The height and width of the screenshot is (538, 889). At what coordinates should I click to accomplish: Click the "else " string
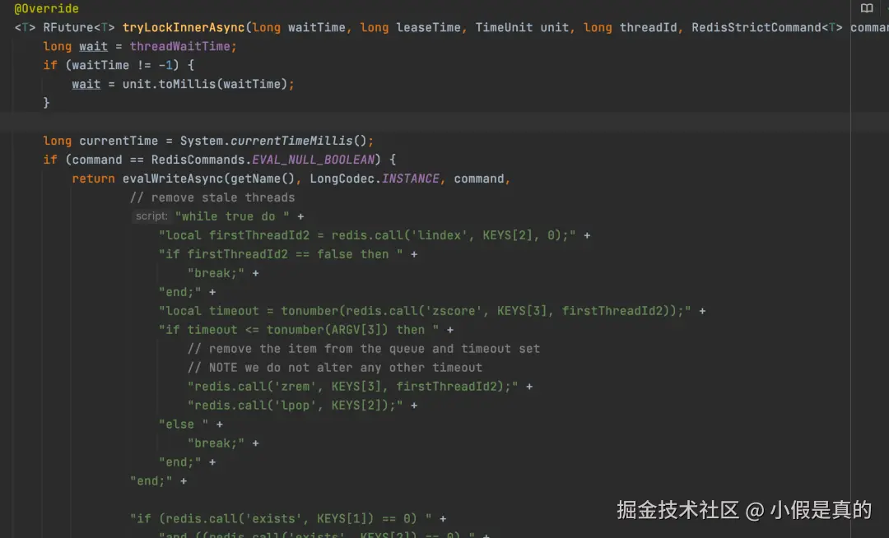coord(183,424)
